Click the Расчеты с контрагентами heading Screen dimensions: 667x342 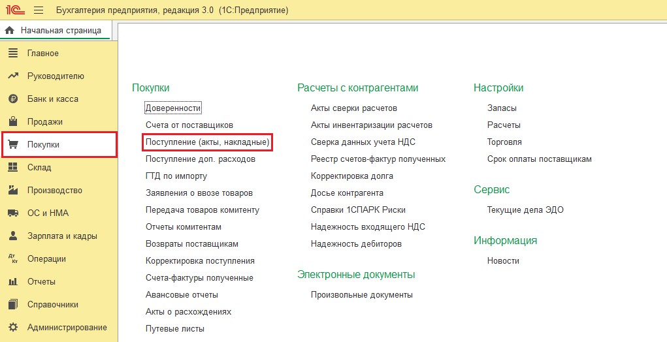pos(358,87)
